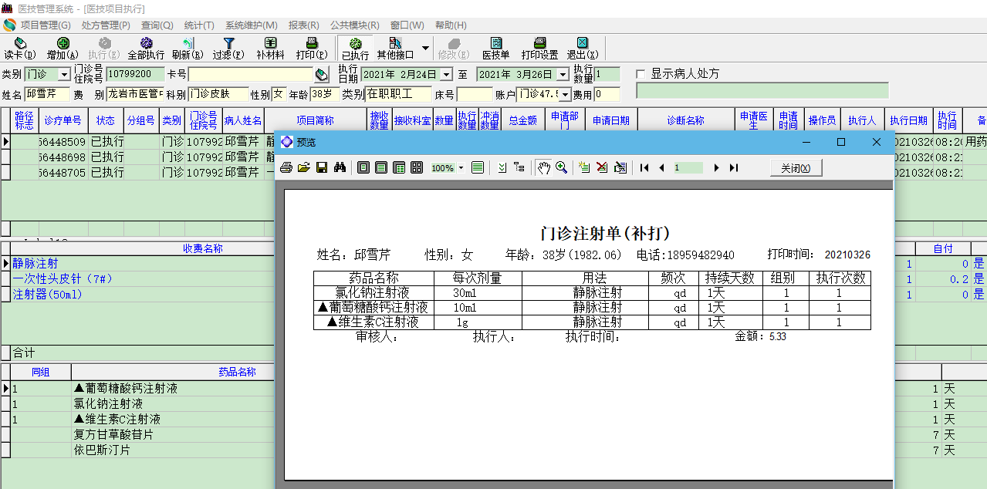The image size is (987, 489).
Task: Click the 补材料 supplementary materials icon
Action: point(270,49)
